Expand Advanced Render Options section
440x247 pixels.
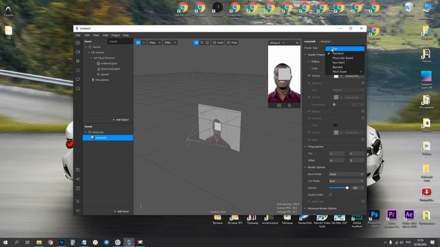pos(305,209)
